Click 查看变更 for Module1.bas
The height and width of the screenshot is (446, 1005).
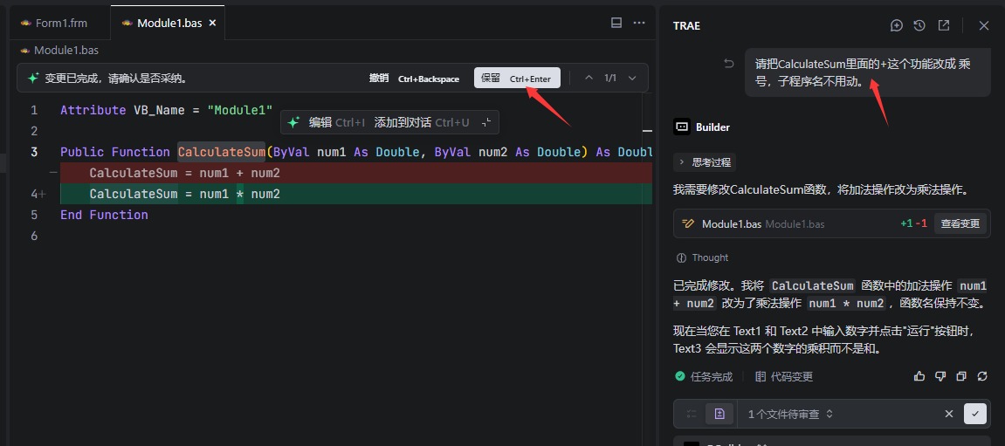coord(960,223)
